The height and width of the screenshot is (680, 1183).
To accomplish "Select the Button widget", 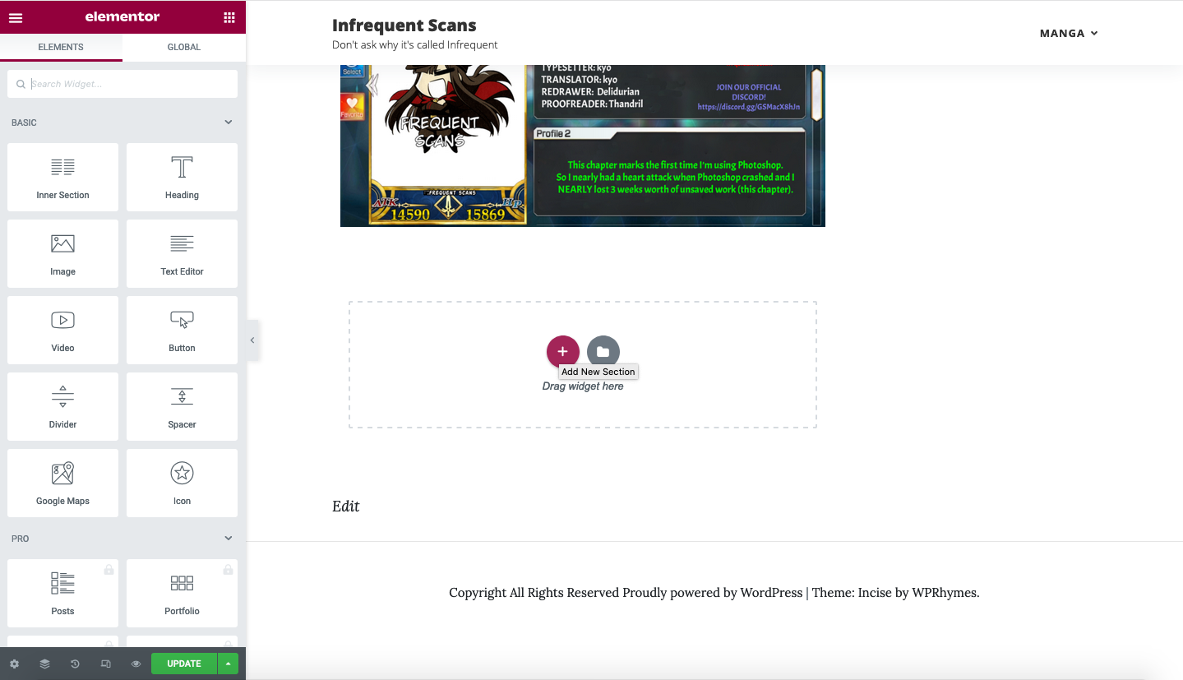I will tap(182, 330).
